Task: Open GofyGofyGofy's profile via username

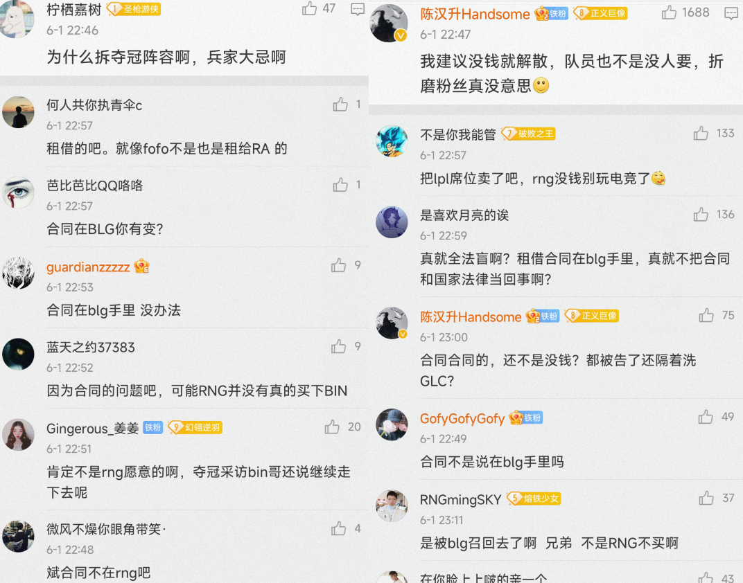Action: 462,418
